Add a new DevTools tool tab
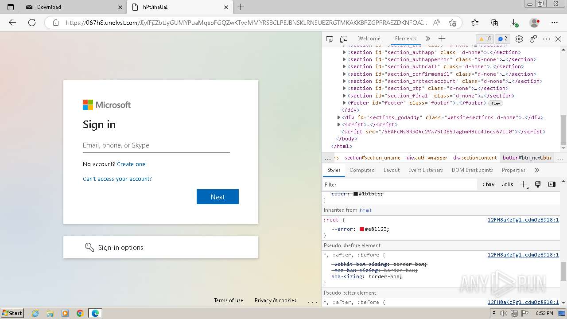The image size is (567, 319). pos(442,39)
